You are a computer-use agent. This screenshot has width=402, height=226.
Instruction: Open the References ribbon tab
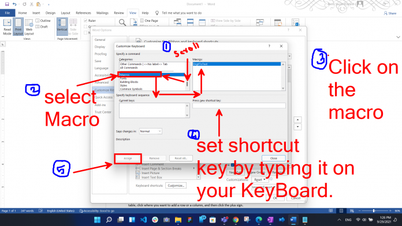[83, 13]
